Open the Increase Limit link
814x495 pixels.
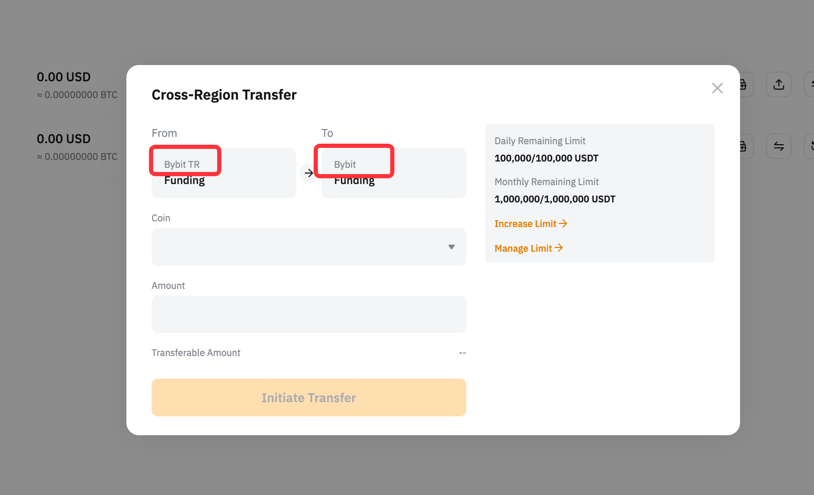[530, 224]
